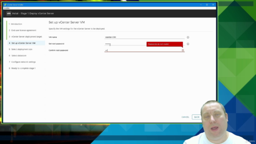This screenshot has height=144, width=256.
Task: Click the Set root password label
Action: [x=56, y=44]
